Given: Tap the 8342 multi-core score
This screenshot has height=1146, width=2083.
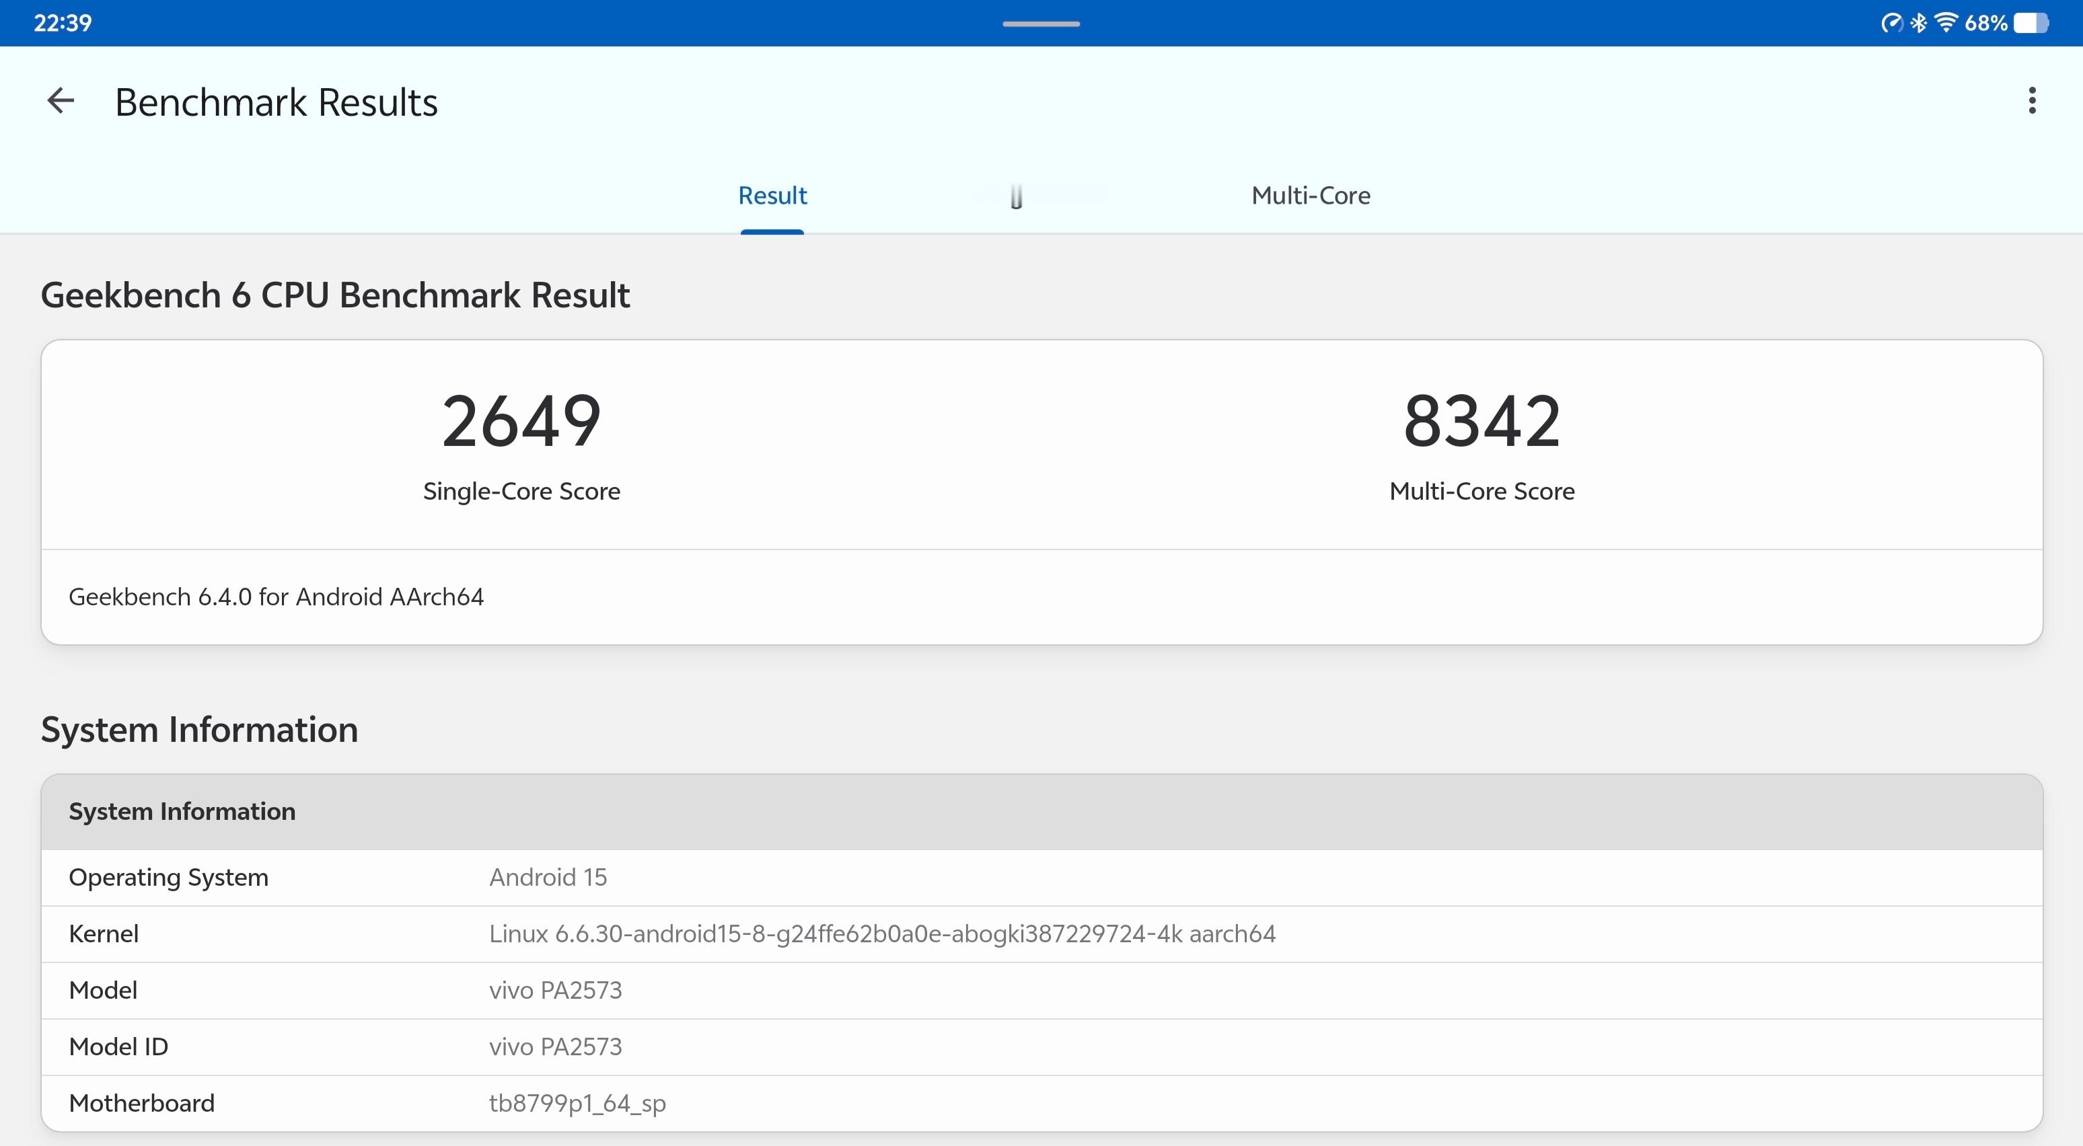Looking at the screenshot, I should pyautogui.click(x=1482, y=420).
